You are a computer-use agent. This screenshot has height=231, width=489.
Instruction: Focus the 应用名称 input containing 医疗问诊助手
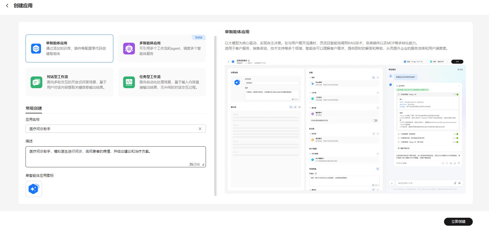(116, 129)
